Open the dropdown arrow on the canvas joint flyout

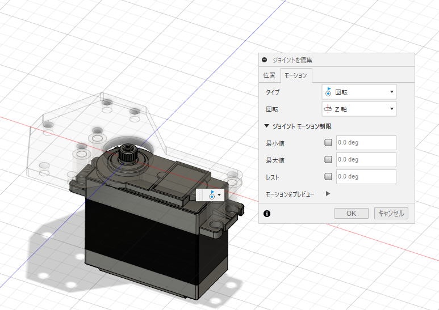pos(219,195)
